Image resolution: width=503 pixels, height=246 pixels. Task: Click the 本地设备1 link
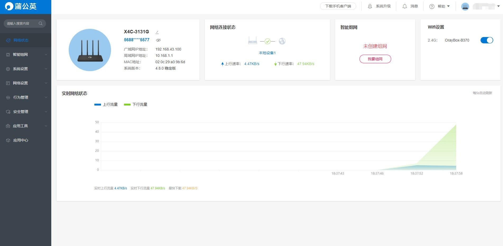point(267,53)
